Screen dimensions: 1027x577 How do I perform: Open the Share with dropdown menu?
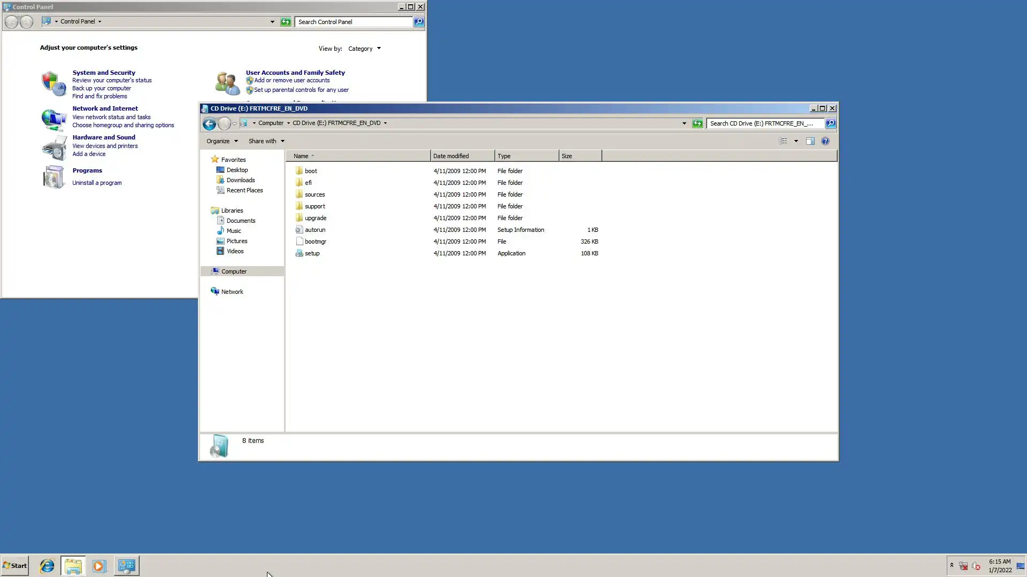[266, 141]
